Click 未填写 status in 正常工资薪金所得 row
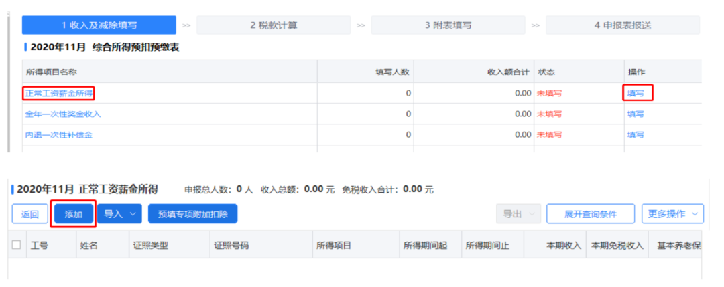This screenshot has width=724, height=287. coord(549,94)
